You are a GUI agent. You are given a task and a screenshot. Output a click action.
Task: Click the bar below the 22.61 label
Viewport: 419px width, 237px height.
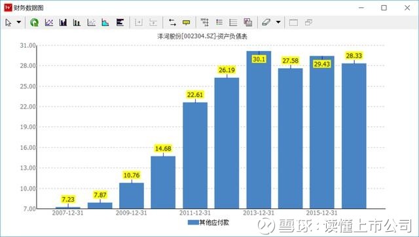point(195,156)
